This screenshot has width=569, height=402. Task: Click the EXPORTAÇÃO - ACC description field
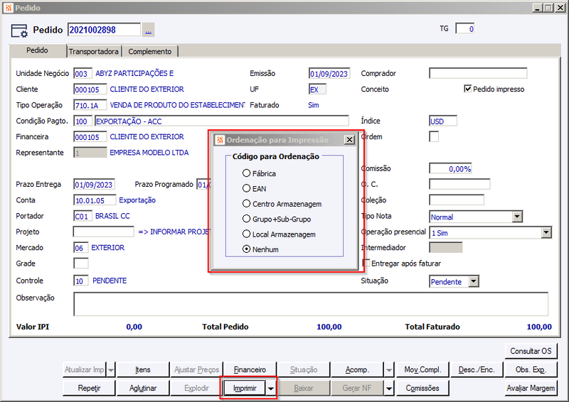[222, 121]
